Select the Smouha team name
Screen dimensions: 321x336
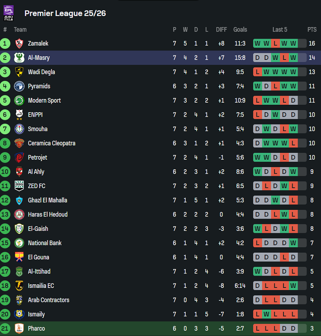(37, 129)
